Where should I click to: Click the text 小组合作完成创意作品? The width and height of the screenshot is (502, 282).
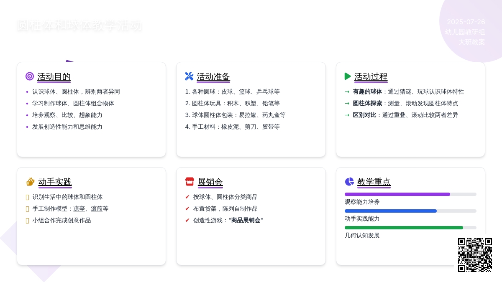click(61, 220)
